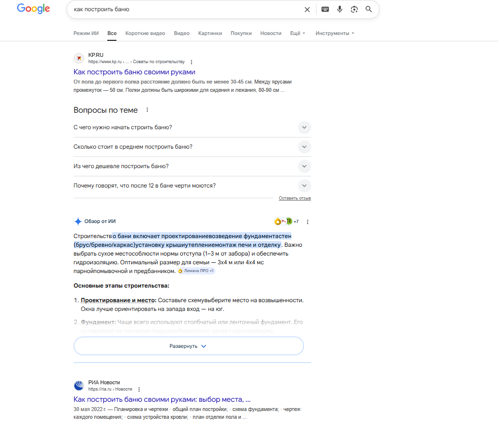This screenshot has width=498, height=428.
Task: Expand 'Сколько стоит в среднем построить баню?'
Action: [304, 147]
